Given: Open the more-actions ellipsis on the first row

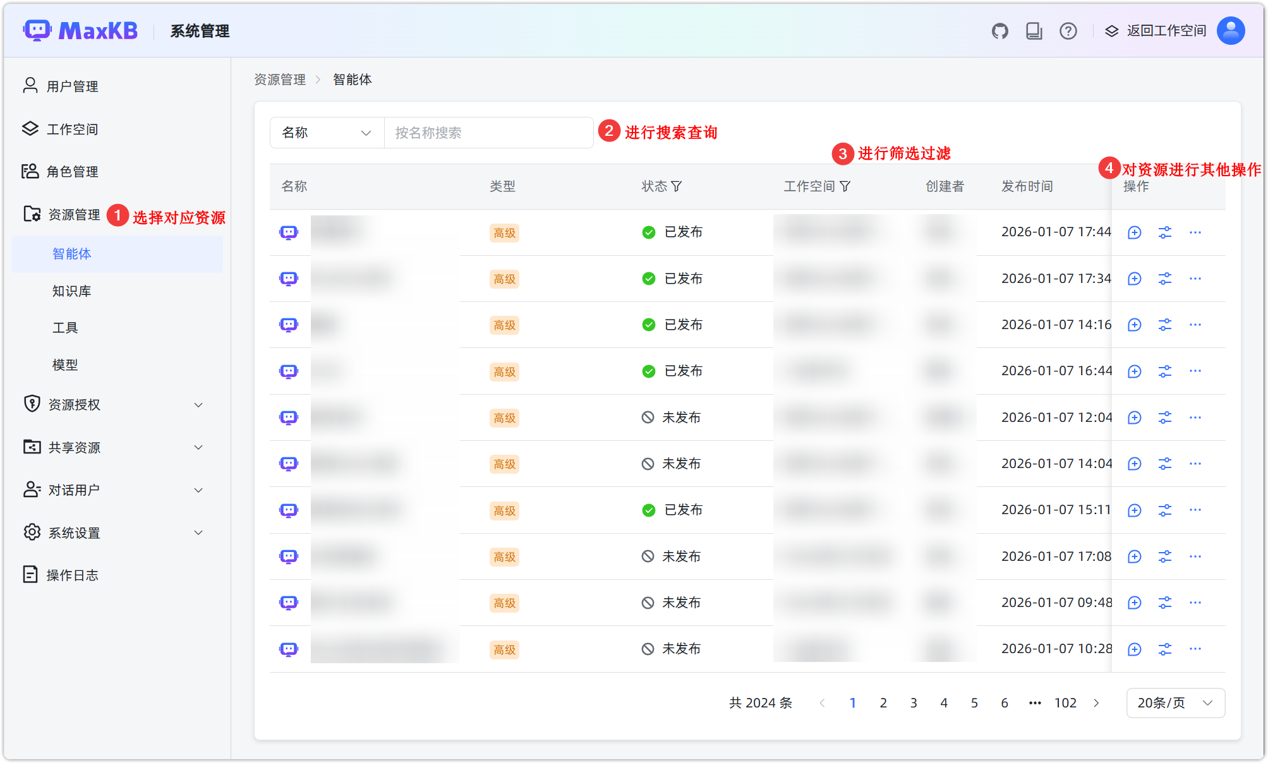Looking at the screenshot, I should [1195, 232].
